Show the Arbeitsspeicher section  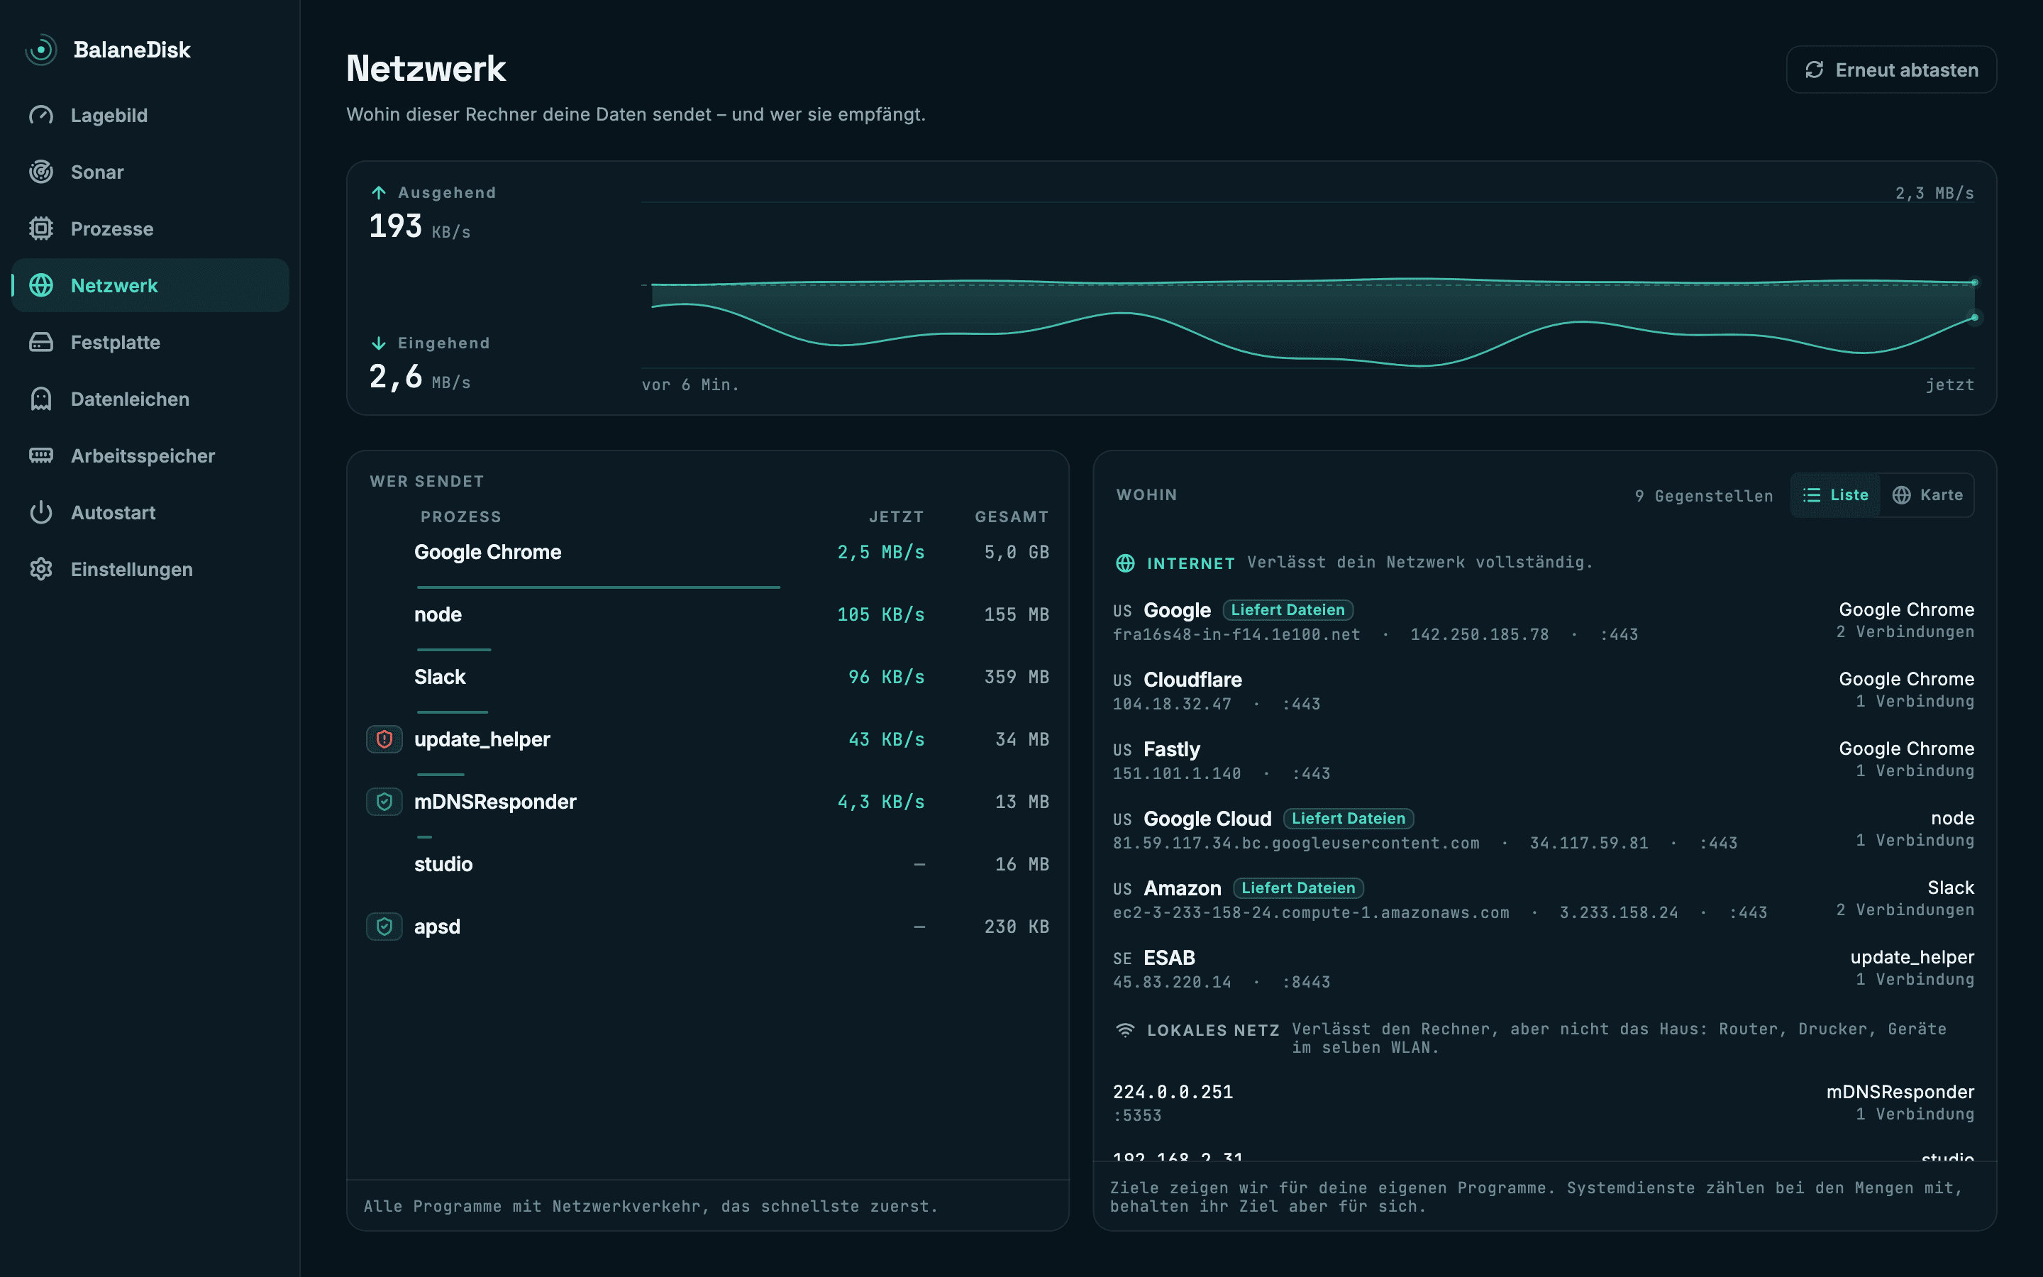pos(150,455)
